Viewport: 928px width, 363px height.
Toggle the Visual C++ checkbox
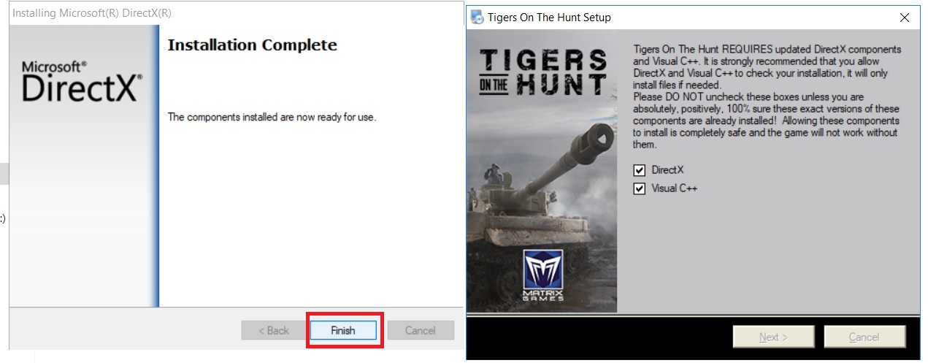[640, 188]
